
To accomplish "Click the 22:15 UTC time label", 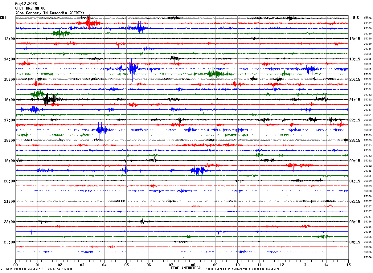I will tap(355, 120).
